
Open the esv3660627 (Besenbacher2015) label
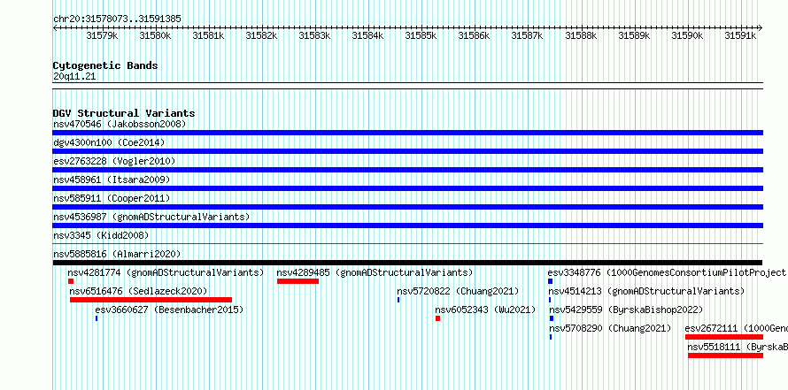(x=169, y=310)
